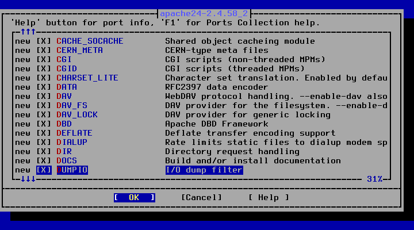Click 'Build and/or install documentation' description
Image resolution: width=414 pixels, height=230 pixels.
click(253, 160)
